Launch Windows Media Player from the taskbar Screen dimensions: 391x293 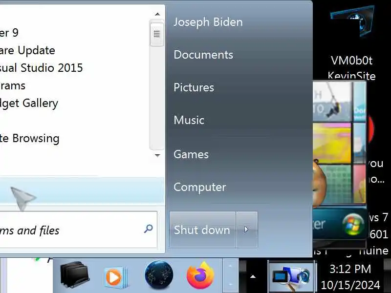(x=115, y=277)
